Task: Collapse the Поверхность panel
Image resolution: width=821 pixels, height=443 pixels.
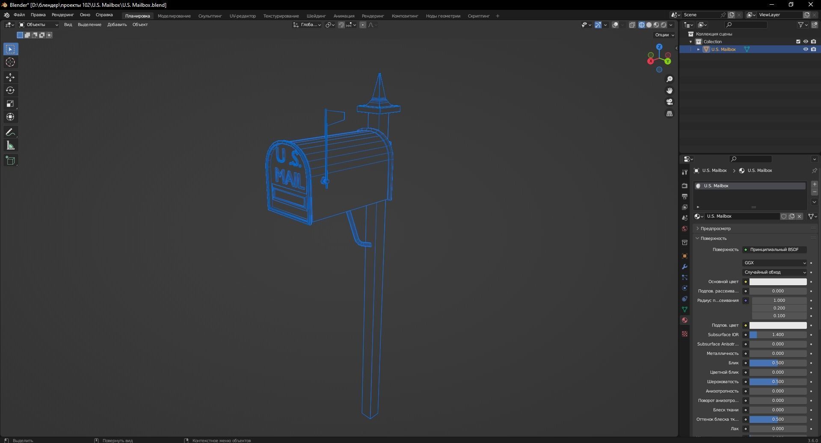Action: [x=714, y=238]
